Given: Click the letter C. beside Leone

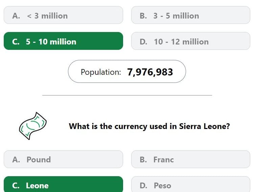Looking at the screenshot, I should click(16, 186).
